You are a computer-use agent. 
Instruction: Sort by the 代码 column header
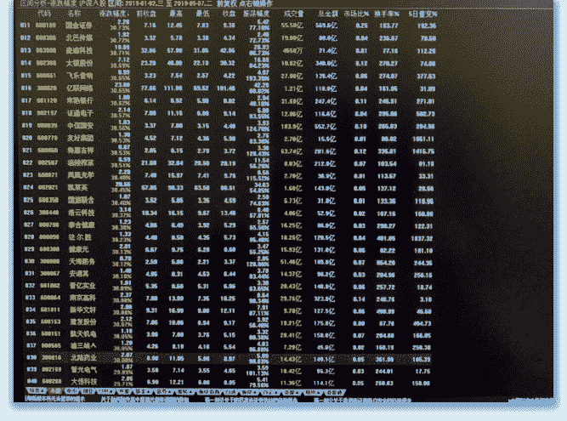coord(44,14)
